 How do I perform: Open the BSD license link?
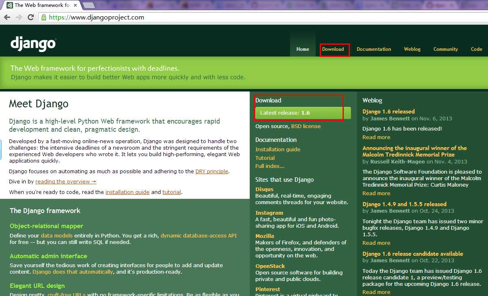point(306,126)
